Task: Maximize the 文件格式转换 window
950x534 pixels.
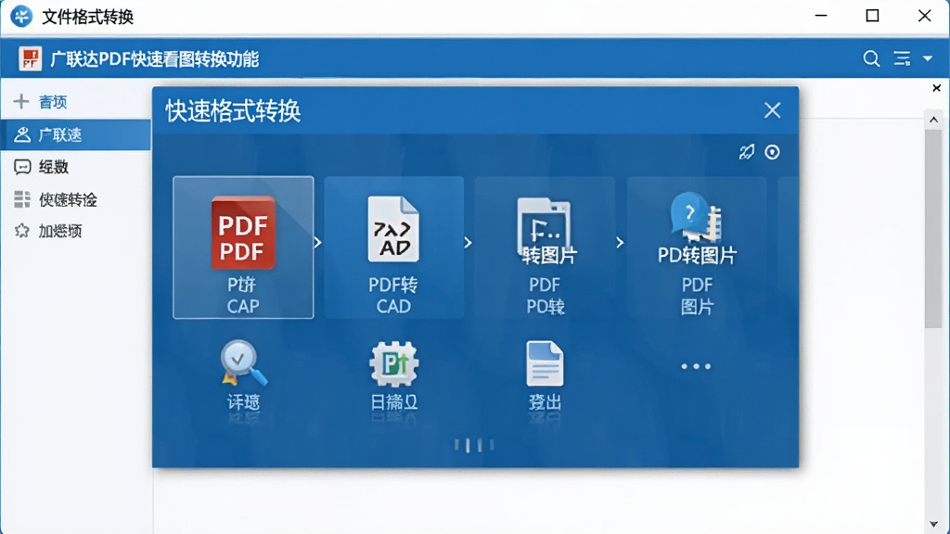Action: (872, 16)
